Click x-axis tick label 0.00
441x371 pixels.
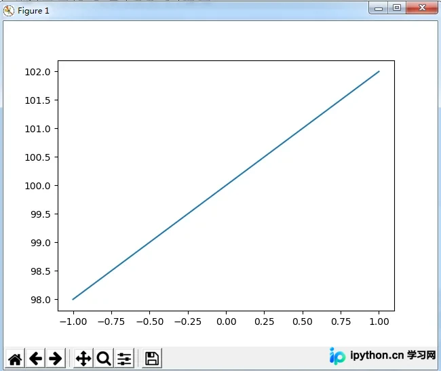227,321
